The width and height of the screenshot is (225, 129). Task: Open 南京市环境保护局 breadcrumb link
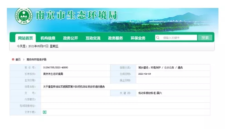[x=37, y=59]
